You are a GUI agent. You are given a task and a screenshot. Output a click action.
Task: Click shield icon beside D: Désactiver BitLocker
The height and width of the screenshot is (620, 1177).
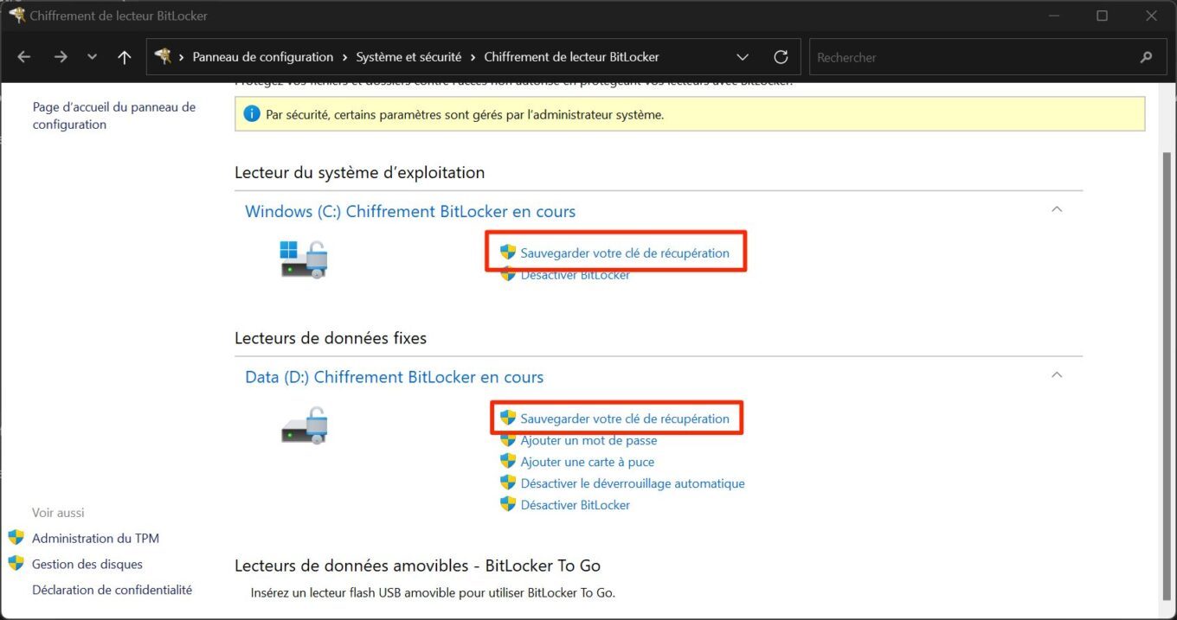[x=508, y=504]
